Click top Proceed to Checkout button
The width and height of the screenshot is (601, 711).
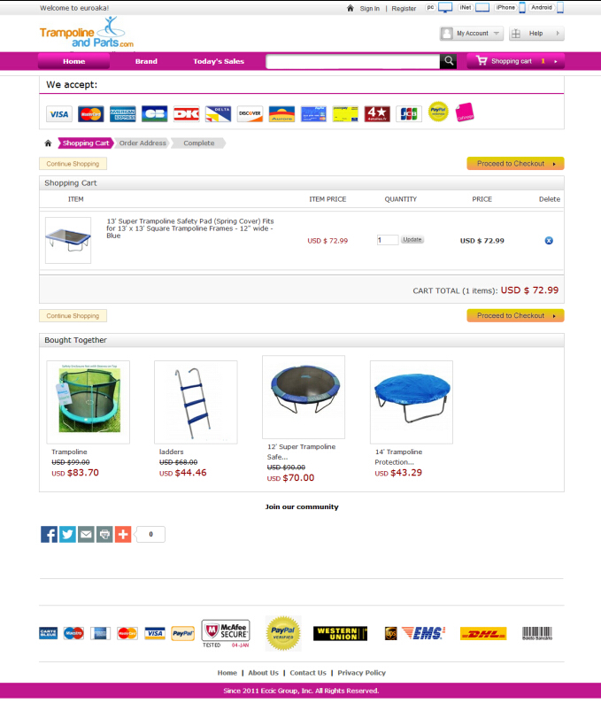point(515,163)
